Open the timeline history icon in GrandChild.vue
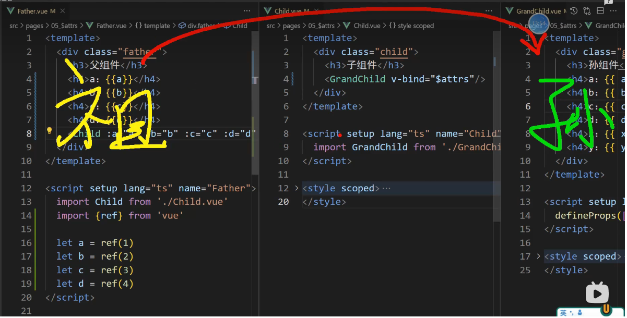 pos(574,11)
